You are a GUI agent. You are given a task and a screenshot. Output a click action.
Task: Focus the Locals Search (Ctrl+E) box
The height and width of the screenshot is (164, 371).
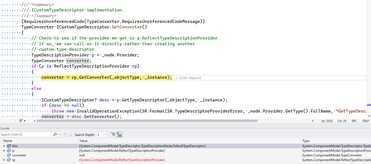(x=26, y=135)
